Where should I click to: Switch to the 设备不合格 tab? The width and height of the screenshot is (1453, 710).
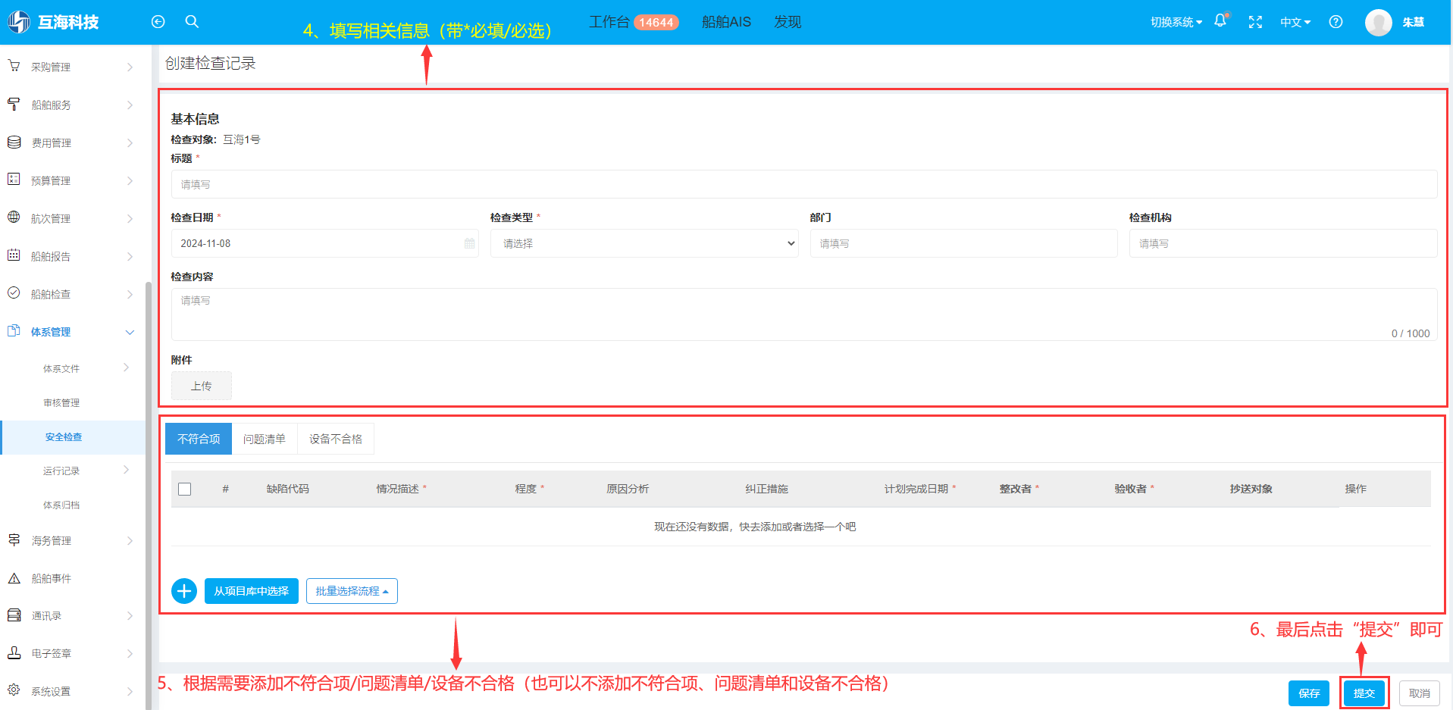coord(336,439)
